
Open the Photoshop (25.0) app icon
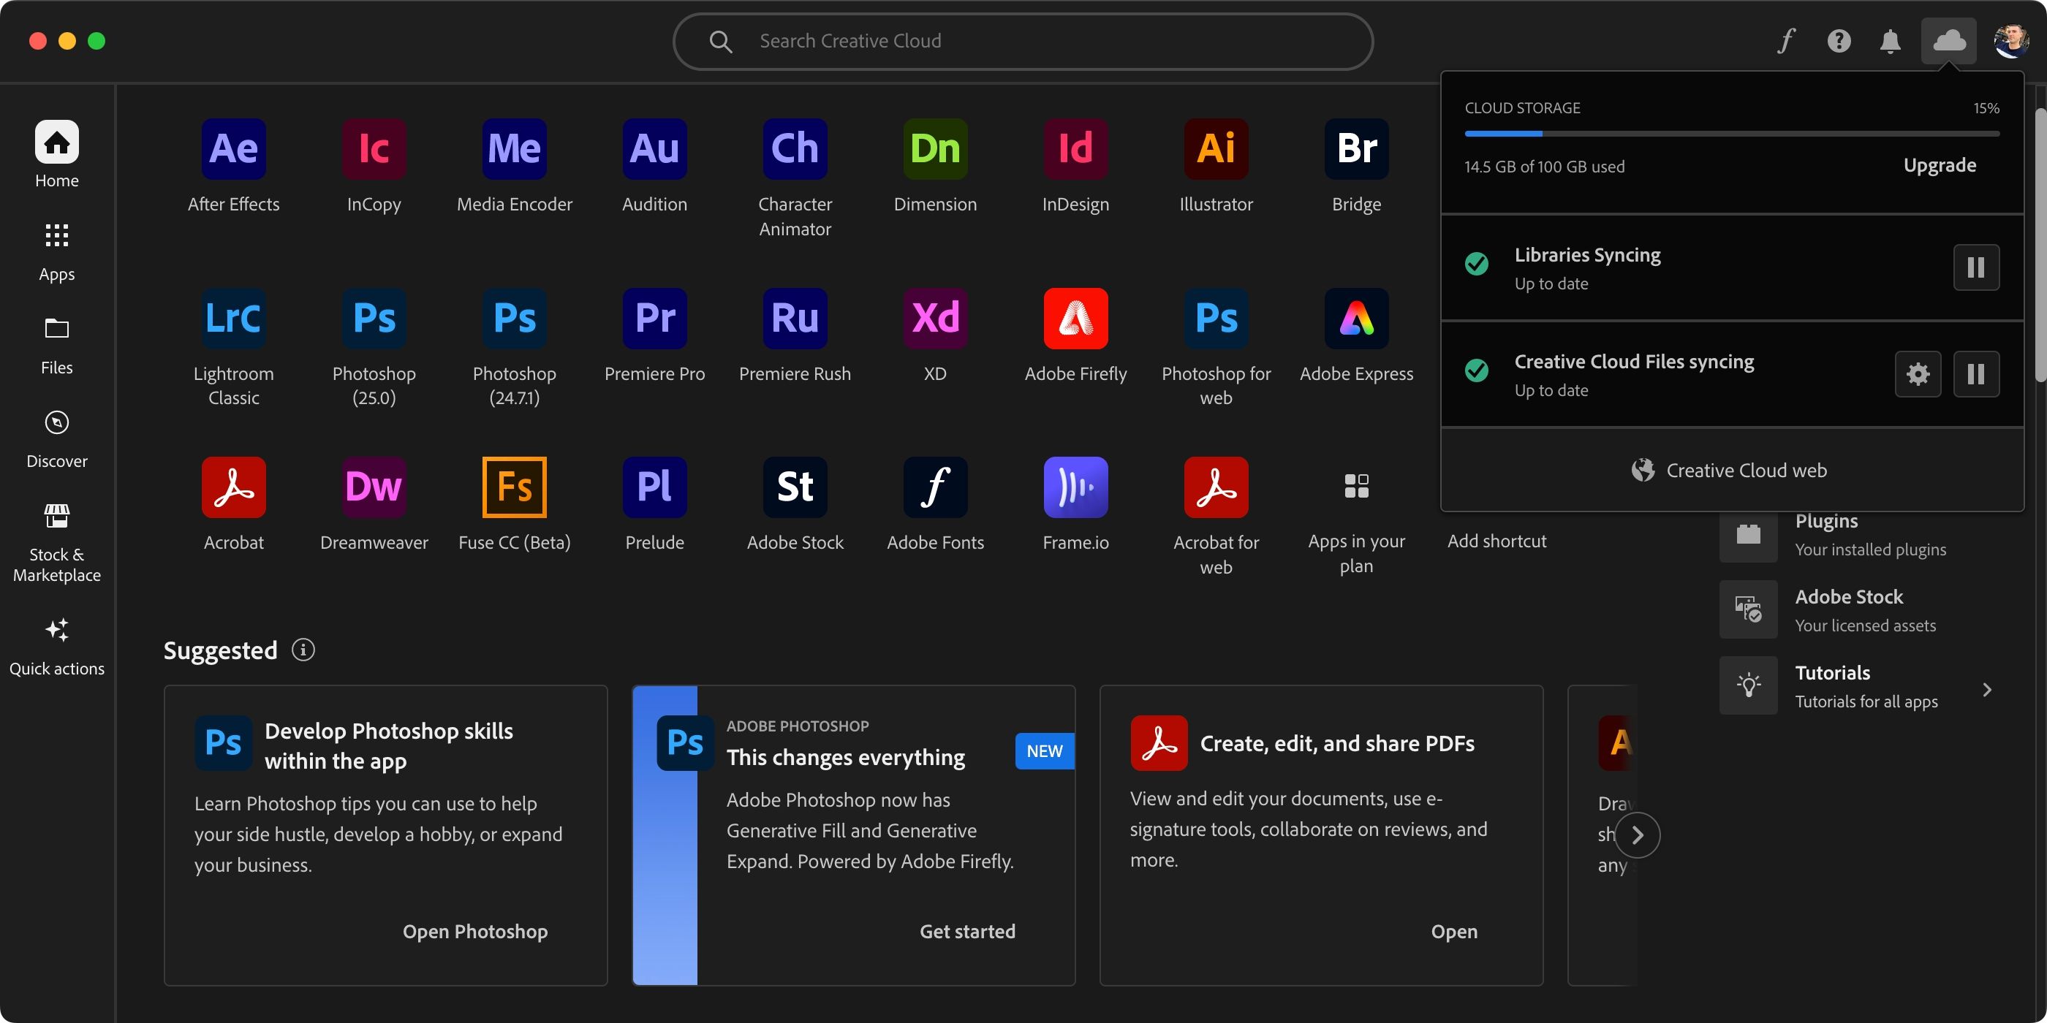pos(374,319)
